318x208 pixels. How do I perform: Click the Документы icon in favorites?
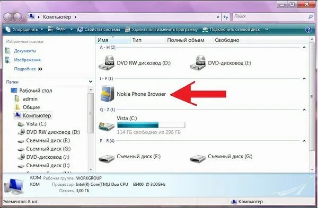coord(8,51)
